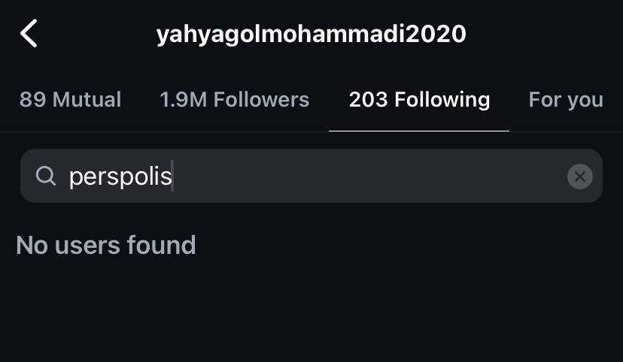Image resolution: width=623 pixels, height=362 pixels.
Task: Clear the search text with X icon
Action: point(579,176)
